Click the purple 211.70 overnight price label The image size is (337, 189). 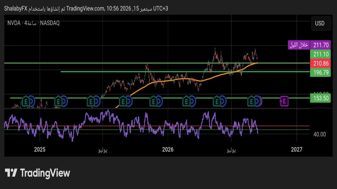(x=320, y=45)
